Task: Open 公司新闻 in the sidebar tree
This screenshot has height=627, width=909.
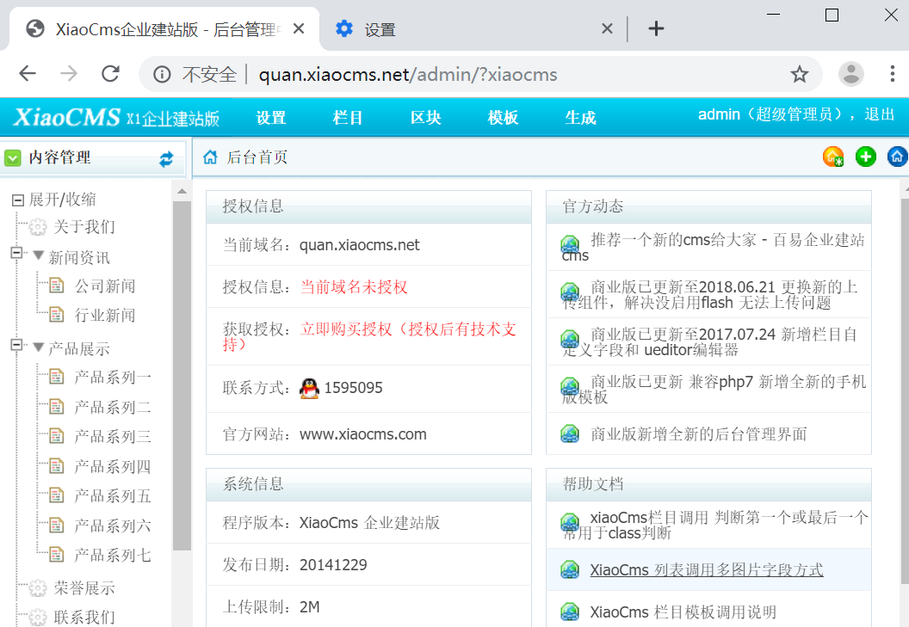Action: click(105, 286)
